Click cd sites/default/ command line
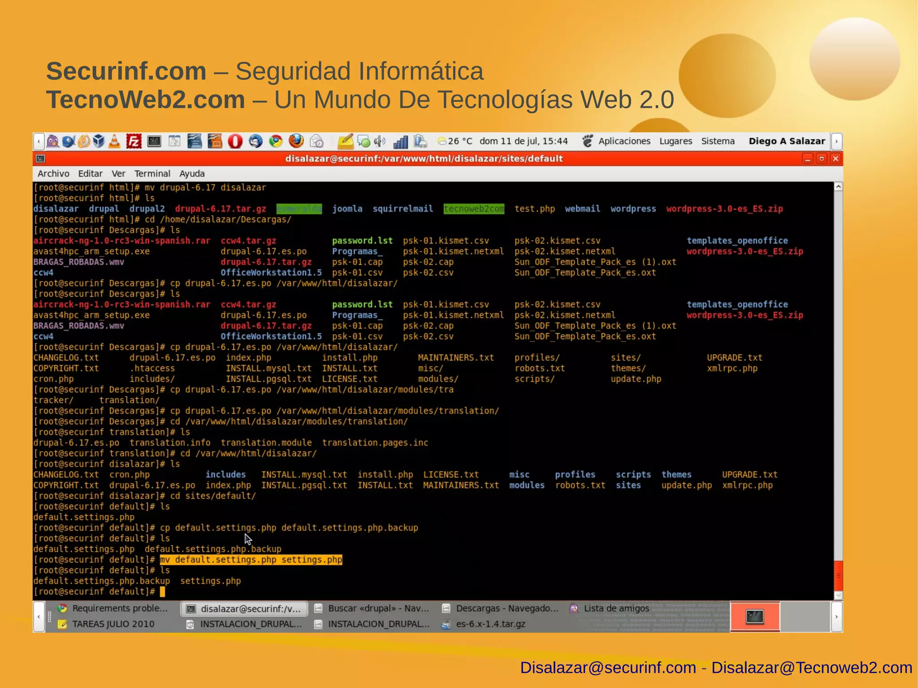918x688 pixels. [x=213, y=496]
